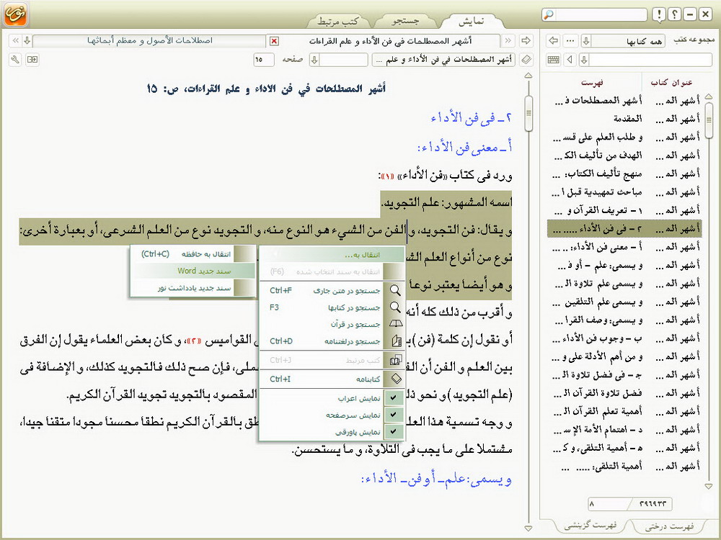Toggle the نمایش سرصفحه checkbox
Screen dimensions: 721x540
point(394,415)
